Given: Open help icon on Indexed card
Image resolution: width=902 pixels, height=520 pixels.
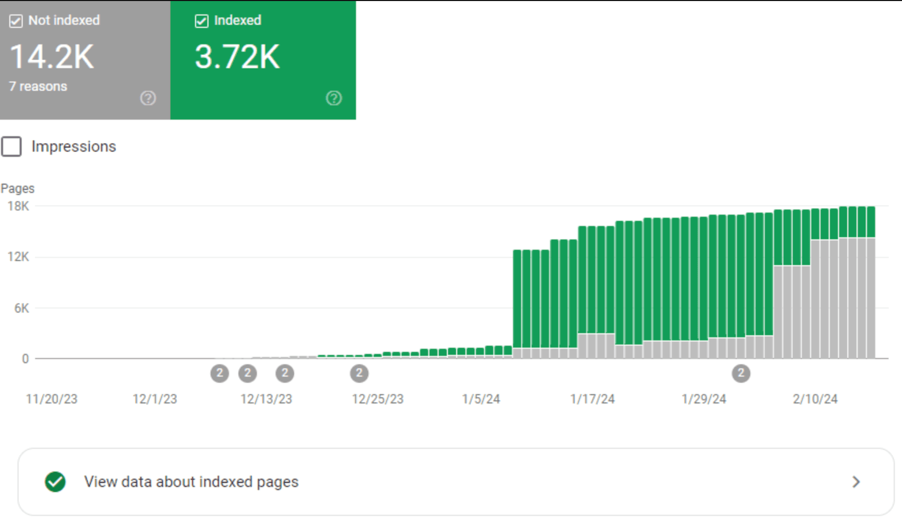Looking at the screenshot, I should tap(334, 98).
